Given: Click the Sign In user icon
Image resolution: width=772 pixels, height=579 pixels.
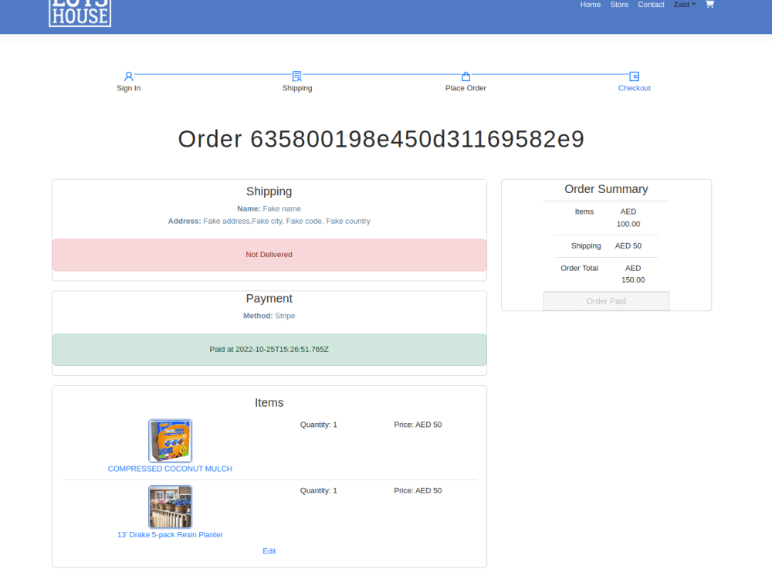Looking at the screenshot, I should [128, 76].
